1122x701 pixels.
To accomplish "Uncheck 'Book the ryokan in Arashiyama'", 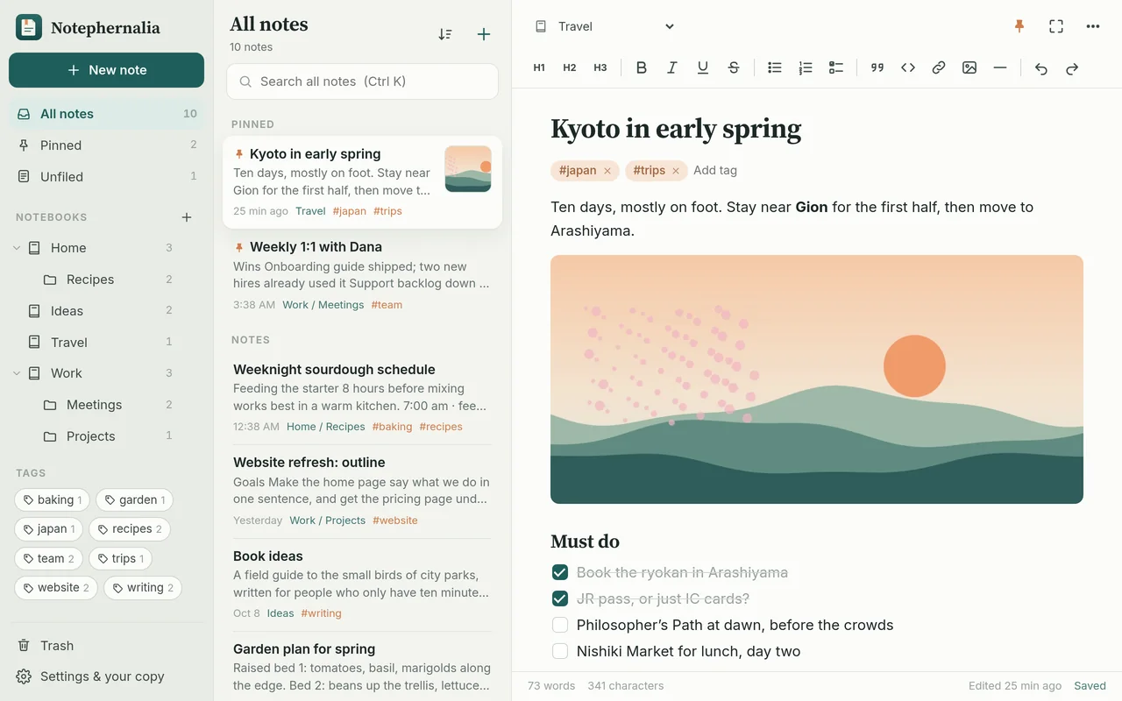I will point(560,572).
